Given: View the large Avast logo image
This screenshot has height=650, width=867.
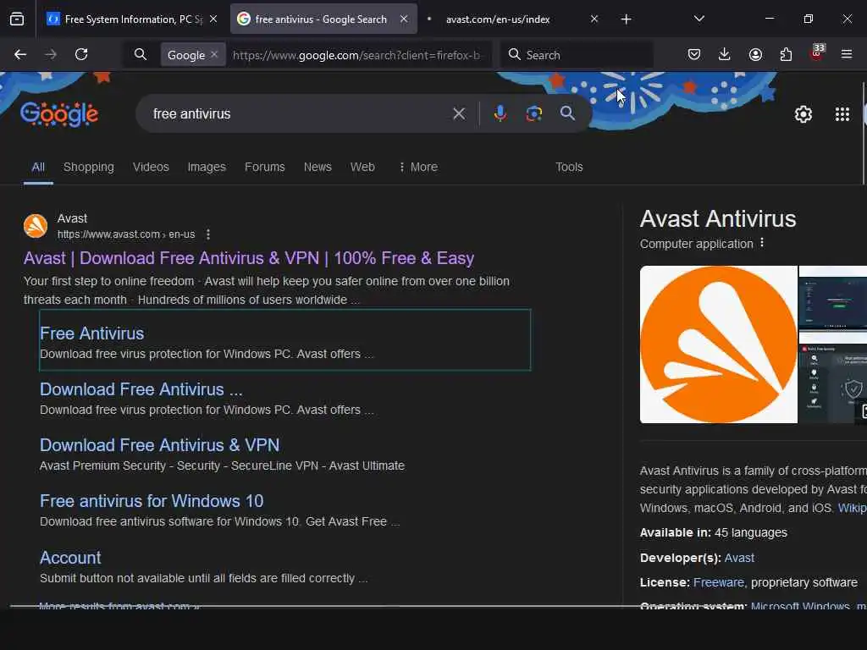Looking at the screenshot, I should coord(718,344).
